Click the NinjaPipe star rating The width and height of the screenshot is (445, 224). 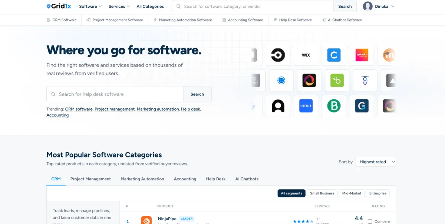pyautogui.click(x=303, y=221)
